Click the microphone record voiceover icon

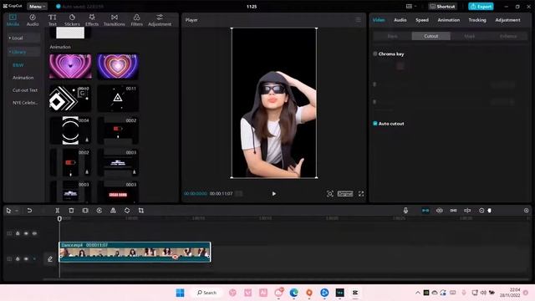405,211
